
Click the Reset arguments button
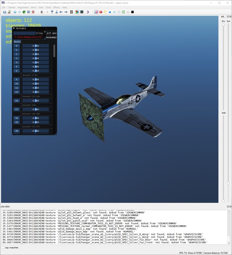pos(17,41)
